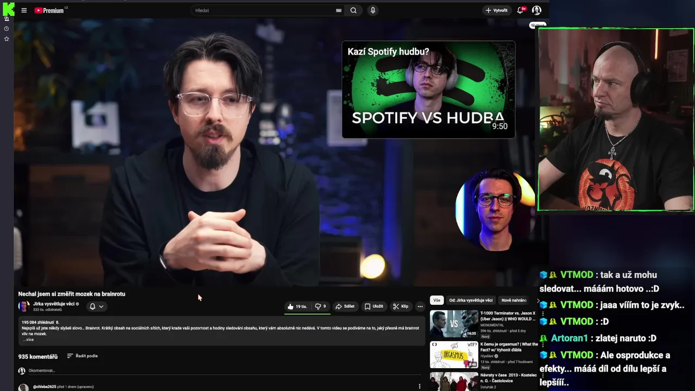Click K čemu je orgasmus video title
This screenshot has width=695, height=391.
point(509,347)
